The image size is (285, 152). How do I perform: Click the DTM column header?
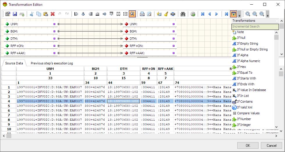click(x=124, y=69)
